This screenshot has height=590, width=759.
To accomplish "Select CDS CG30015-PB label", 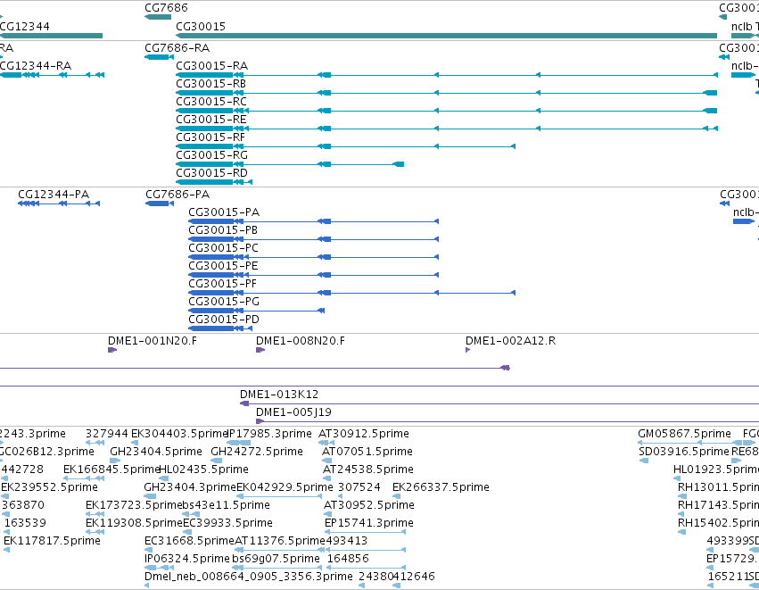I will [223, 230].
